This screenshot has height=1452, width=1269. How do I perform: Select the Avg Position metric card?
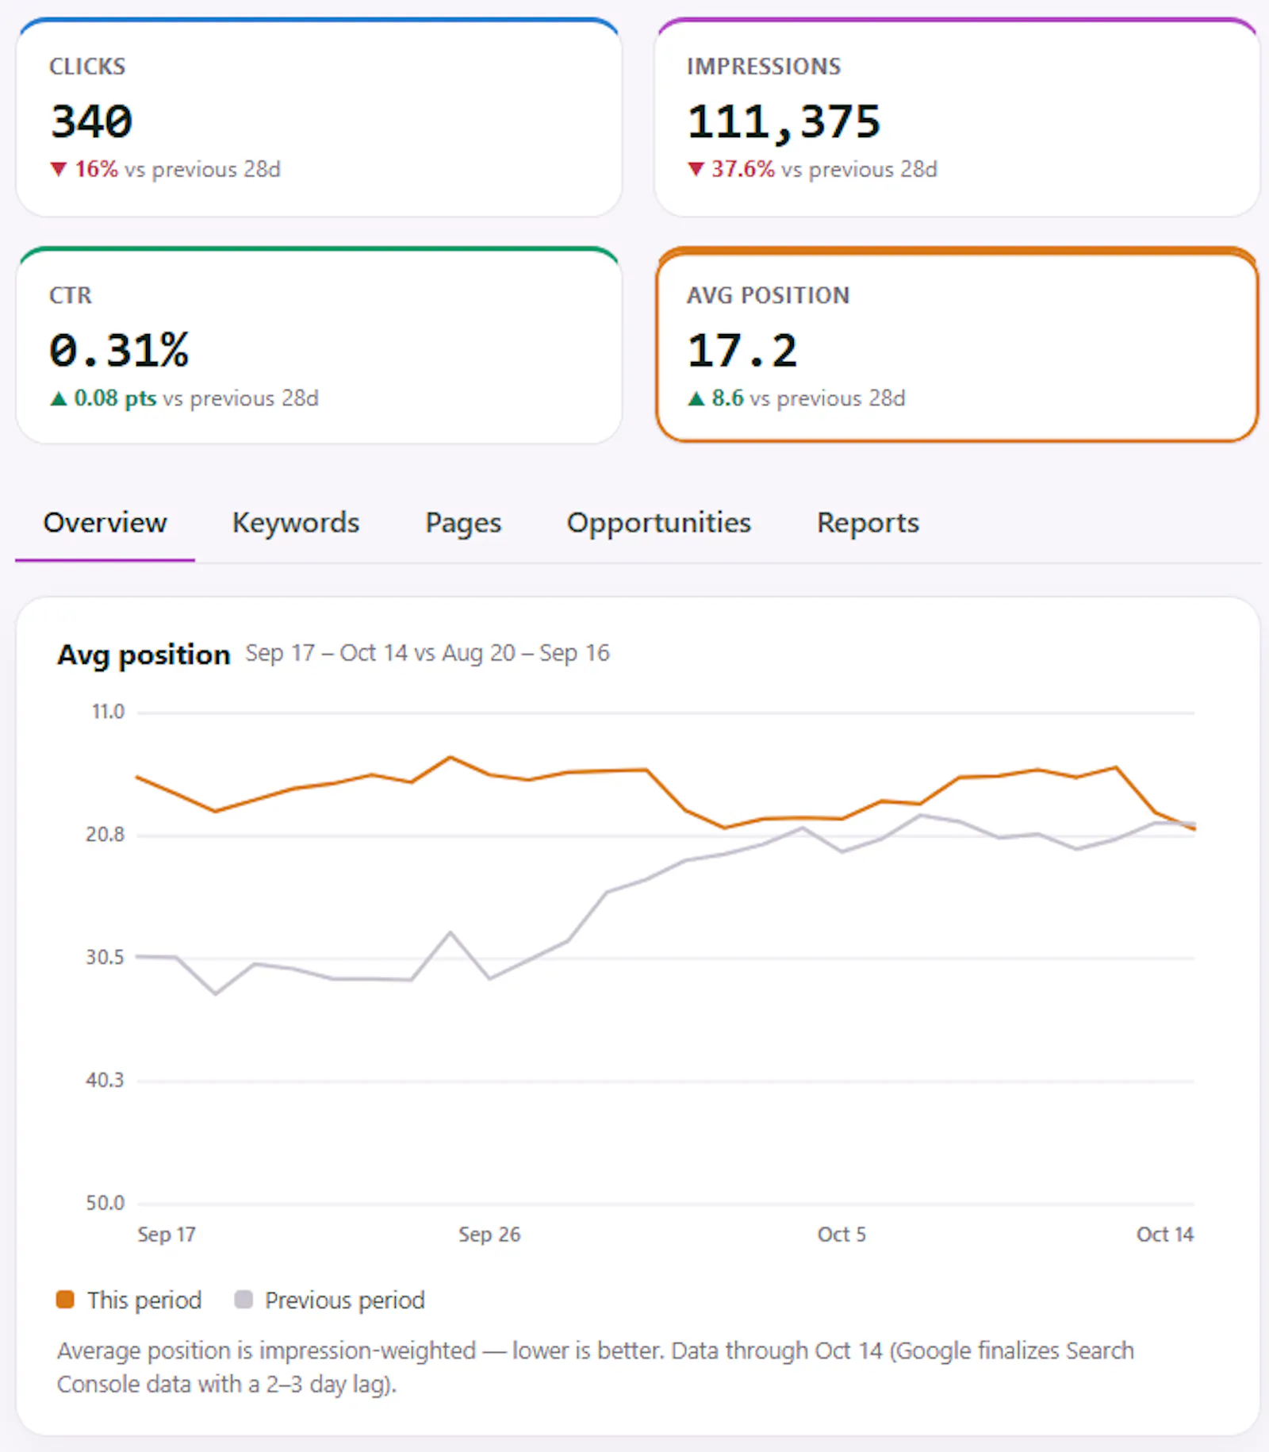tap(957, 345)
